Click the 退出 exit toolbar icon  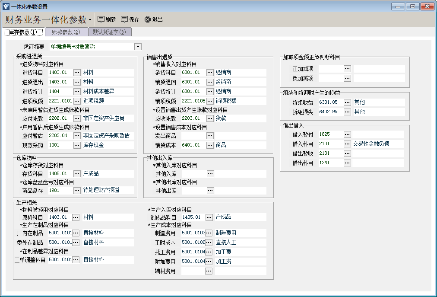click(x=148, y=19)
